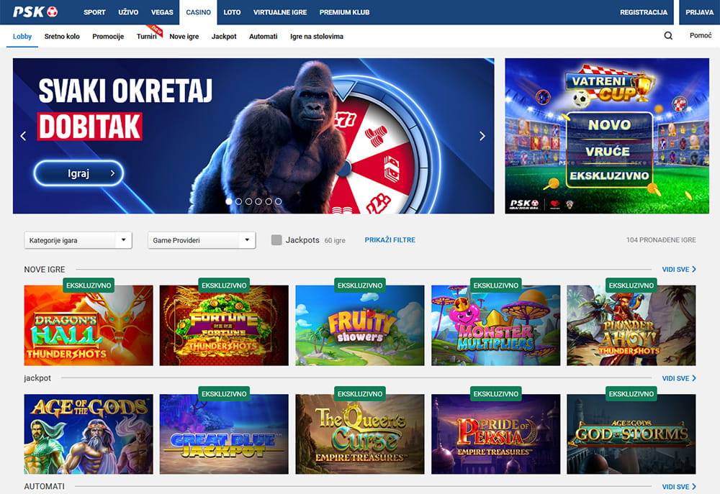Viewport: 720px width, 494px height.
Task: Open the Vatreni Cup promo banner
Action: 607,136
